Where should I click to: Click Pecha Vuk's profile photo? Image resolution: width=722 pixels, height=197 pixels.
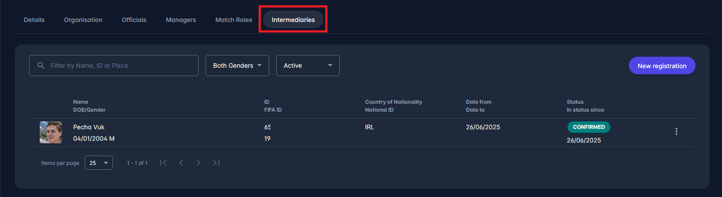tap(51, 132)
